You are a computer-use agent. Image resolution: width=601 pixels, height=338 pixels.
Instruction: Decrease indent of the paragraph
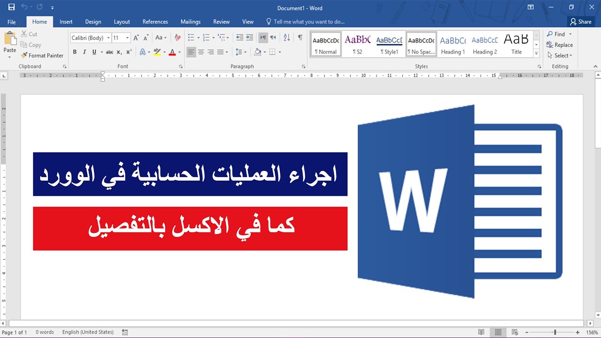(x=239, y=38)
